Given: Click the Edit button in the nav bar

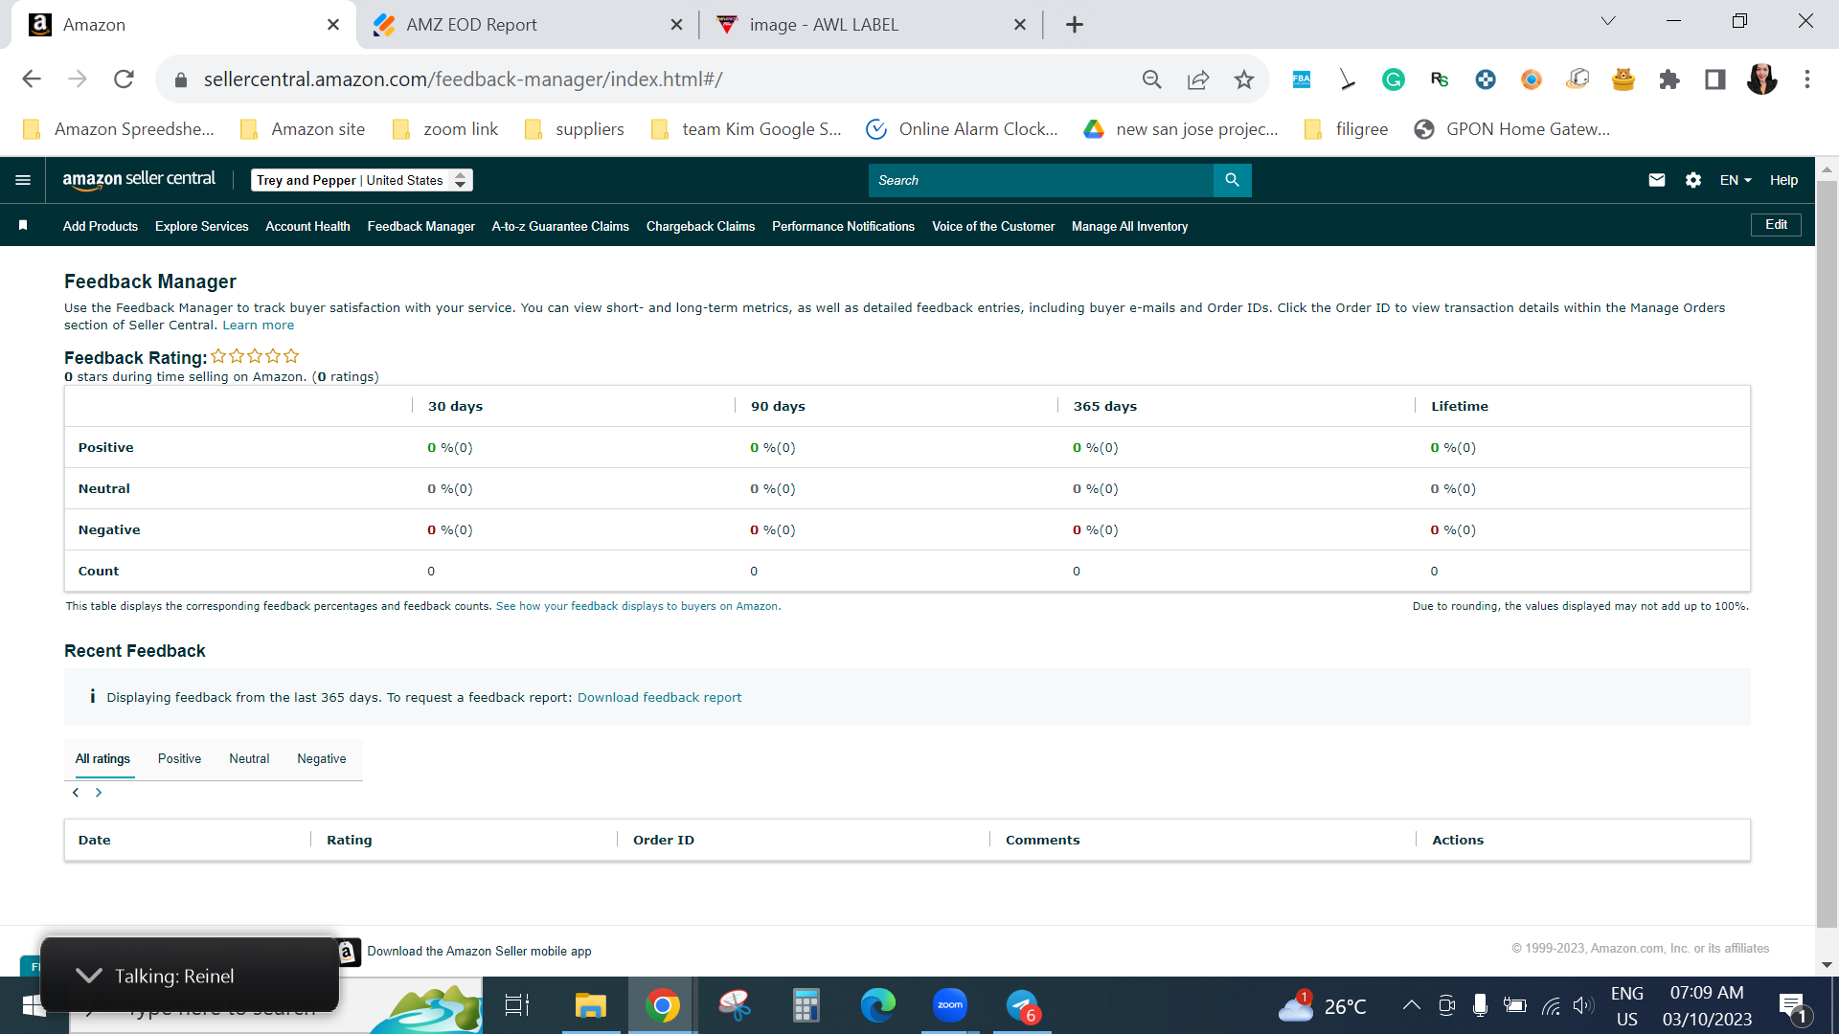Looking at the screenshot, I should (1776, 225).
